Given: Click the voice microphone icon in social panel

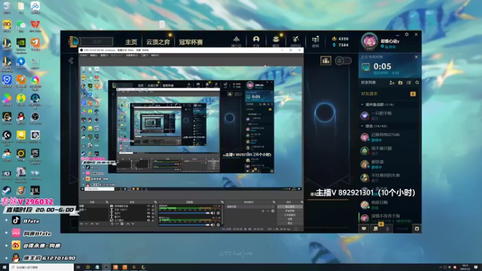Looking at the screenshot, I should 387,229.
